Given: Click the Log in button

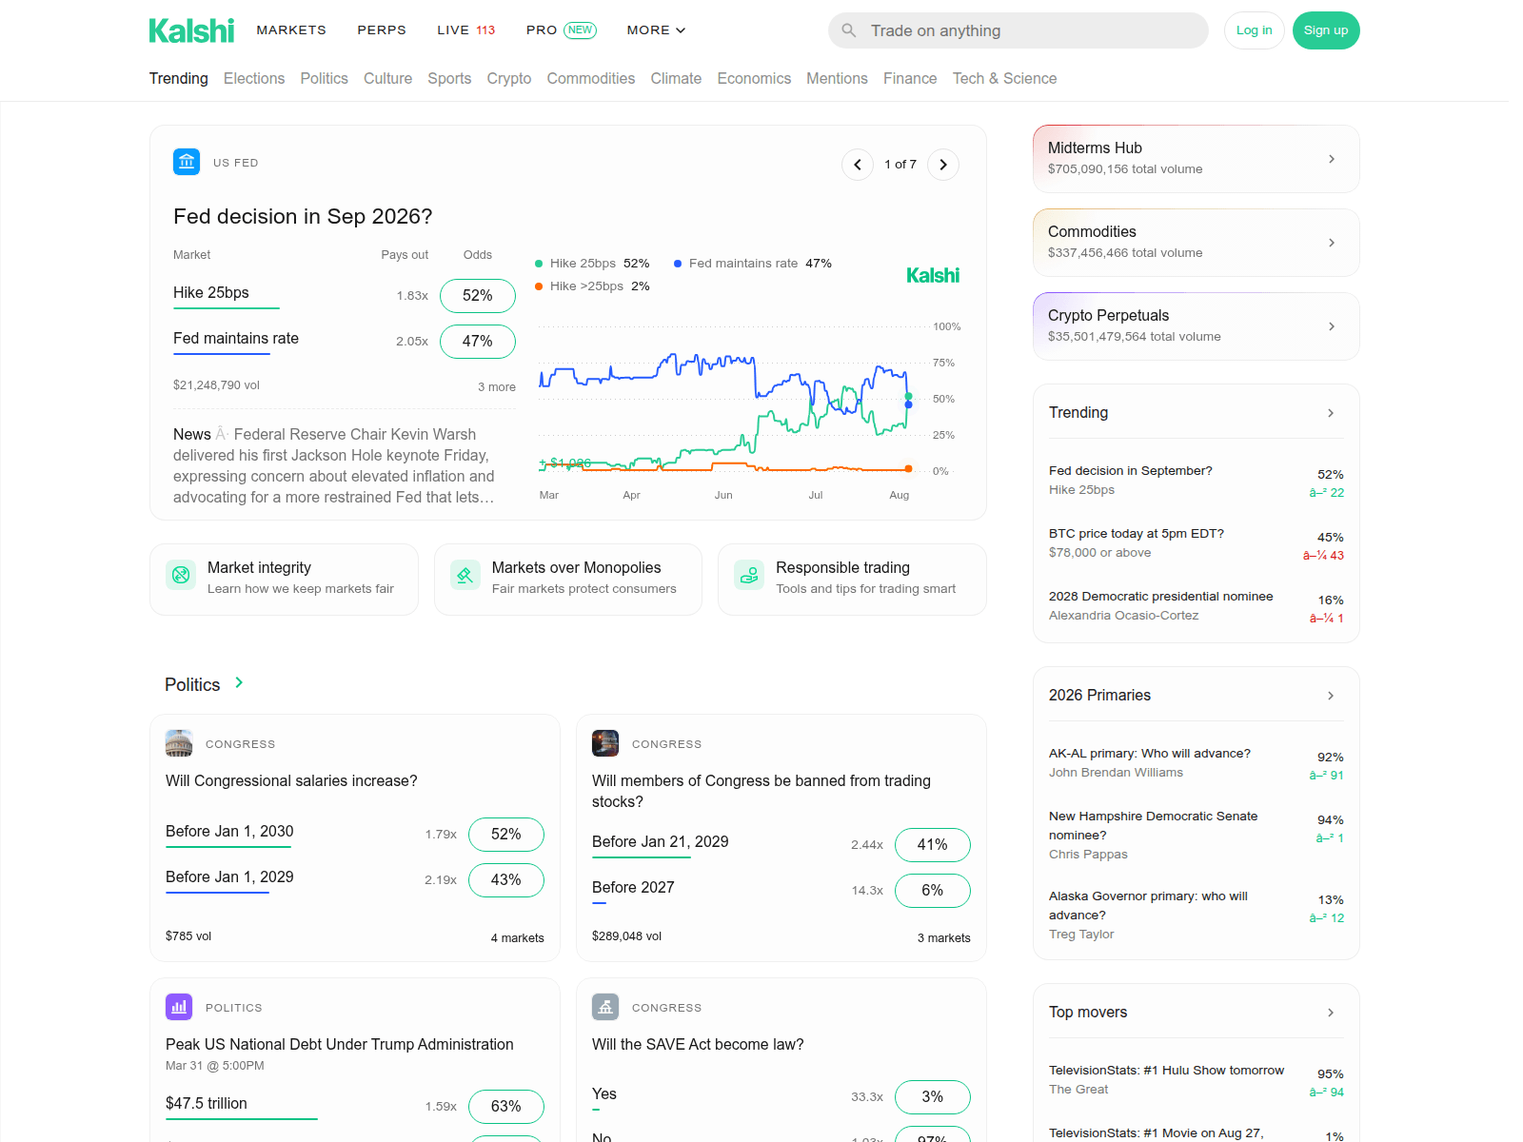Looking at the screenshot, I should click(1255, 30).
